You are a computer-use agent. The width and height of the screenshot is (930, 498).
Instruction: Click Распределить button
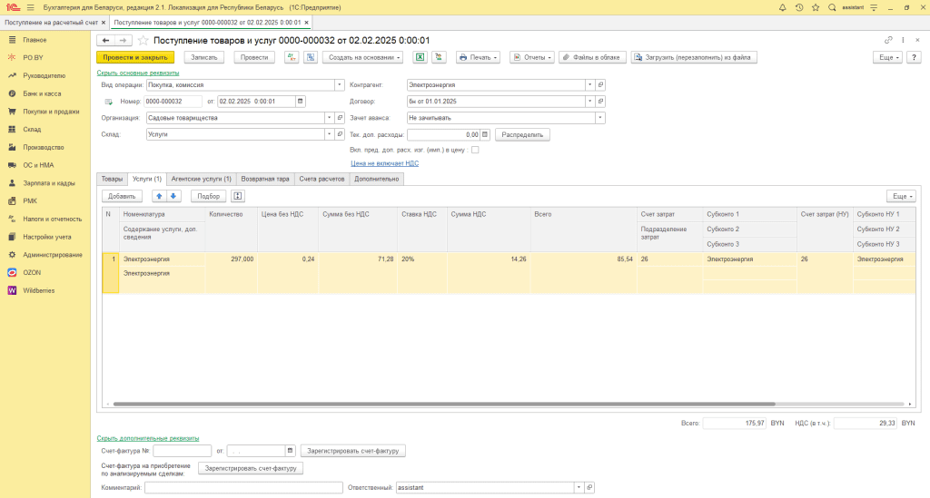522,134
